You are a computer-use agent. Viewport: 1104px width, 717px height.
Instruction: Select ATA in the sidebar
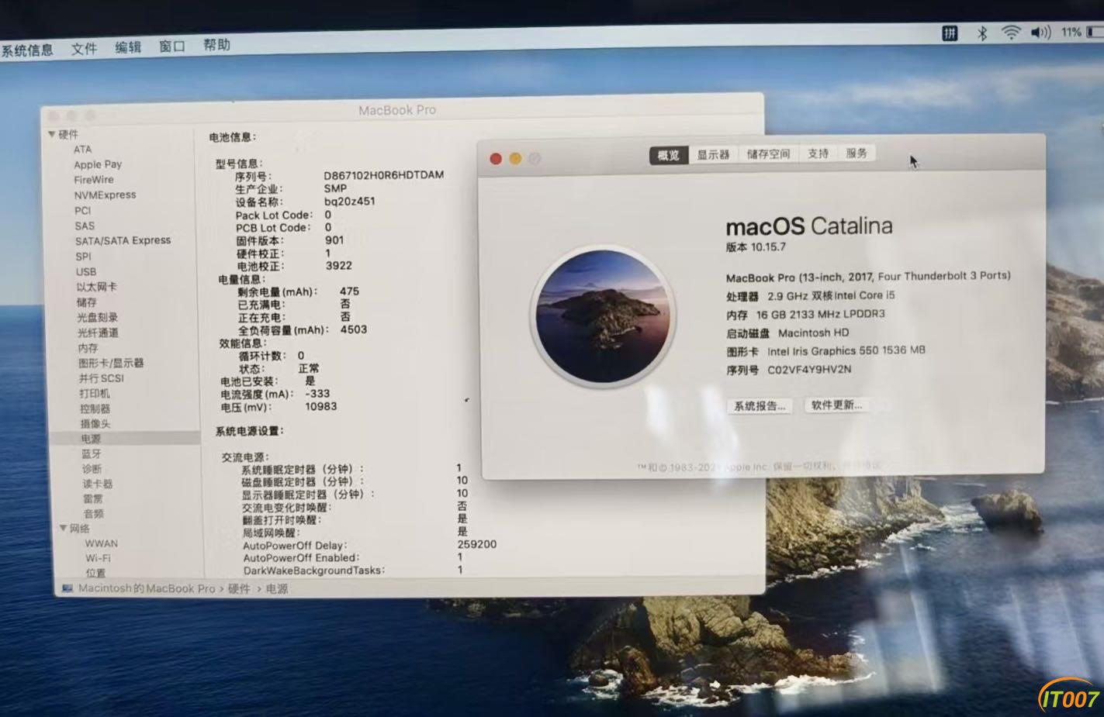pyautogui.click(x=82, y=150)
